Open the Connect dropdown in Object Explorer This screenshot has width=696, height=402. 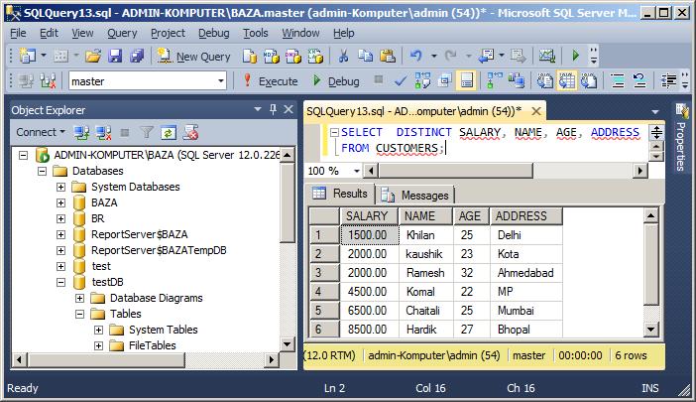tap(41, 132)
